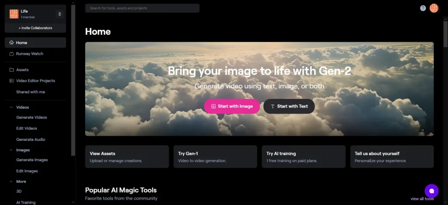Open the View Assets card
Image resolution: width=448 pixels, height=205 pixels.
pyautogui.click(x=127, y=157)
